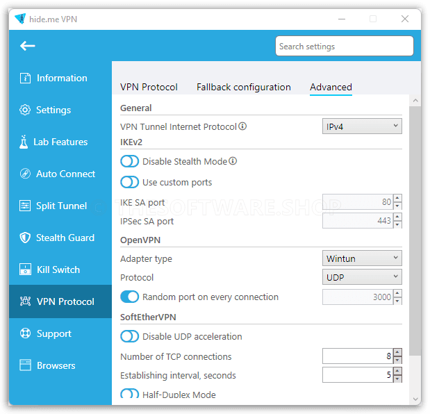Click Auto Connect link icon

pos(25,174)
